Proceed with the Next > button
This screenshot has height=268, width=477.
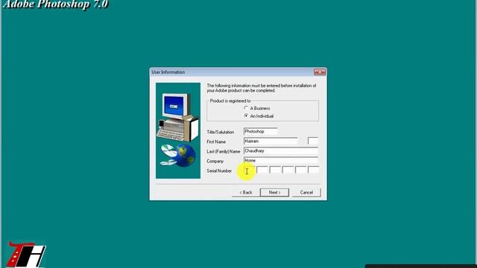[x=274, y=193]
